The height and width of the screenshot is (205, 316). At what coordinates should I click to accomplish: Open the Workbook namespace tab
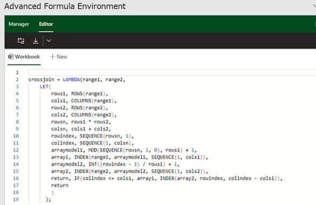coord(24,57)
